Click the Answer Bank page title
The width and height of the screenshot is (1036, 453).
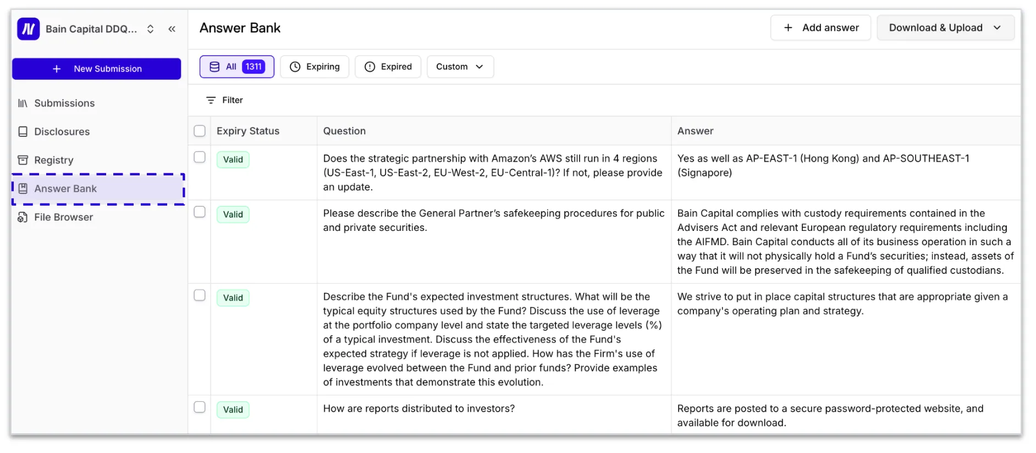coord(240,28)
